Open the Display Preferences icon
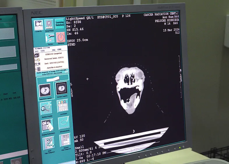 coord(47,126)
